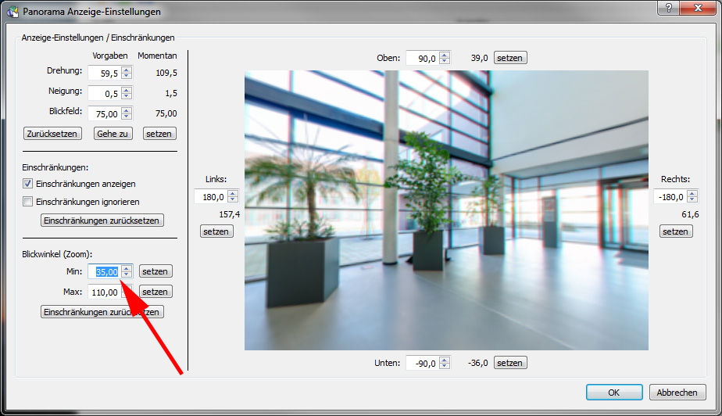This screenshot has height=416, width=722.
Task: Click the help question mark button
Action: pyautogui.click(x=667, y=8)
